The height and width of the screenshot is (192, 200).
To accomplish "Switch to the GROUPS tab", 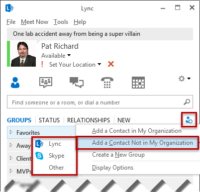I will pyautogui.click(x=19, y=120).
